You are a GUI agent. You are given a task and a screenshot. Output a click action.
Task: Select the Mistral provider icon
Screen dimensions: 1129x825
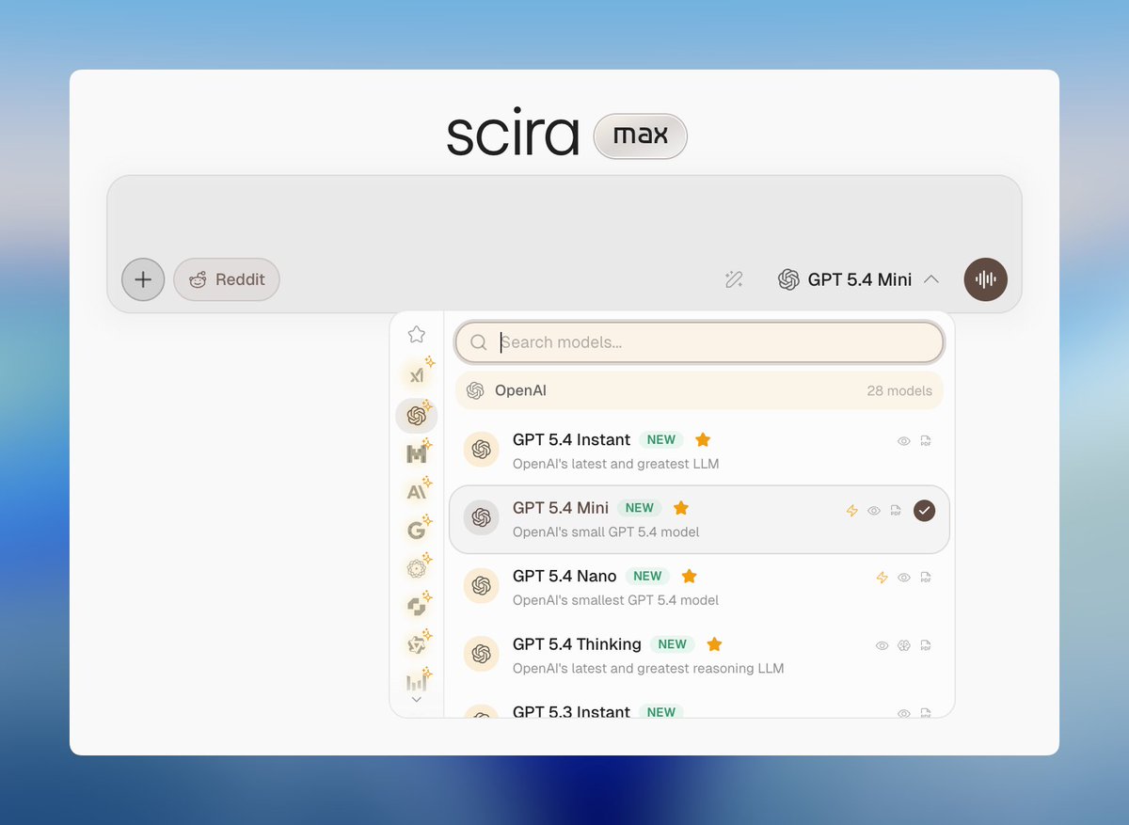point(417,454)
